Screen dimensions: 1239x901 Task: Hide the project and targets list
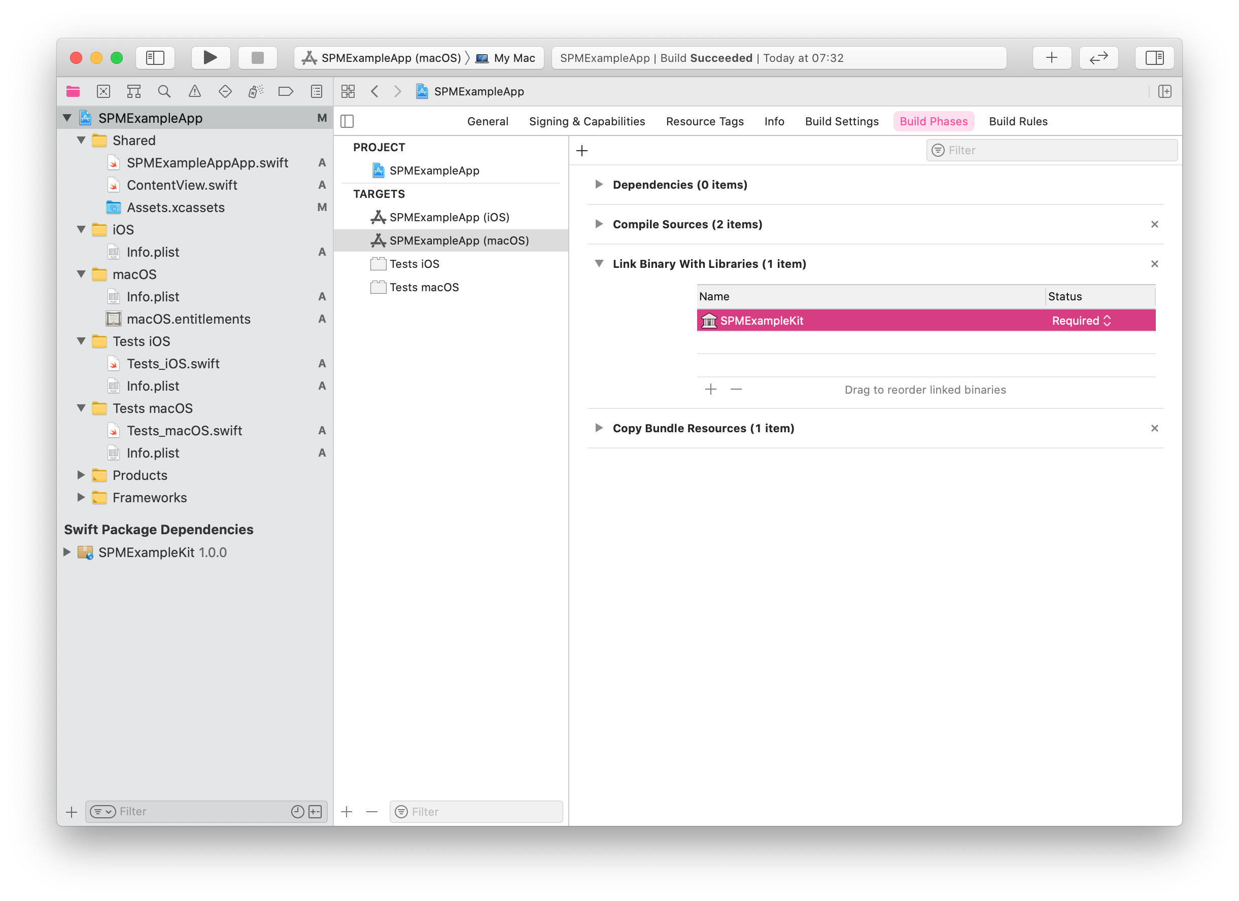click(348, 121)
